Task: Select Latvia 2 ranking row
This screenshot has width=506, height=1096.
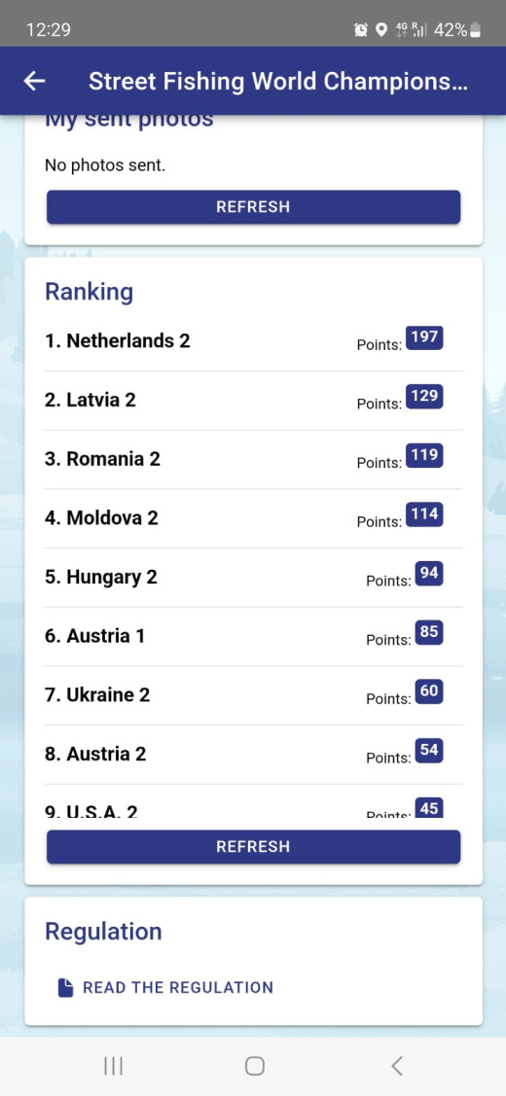Action: tap(253, 401)
